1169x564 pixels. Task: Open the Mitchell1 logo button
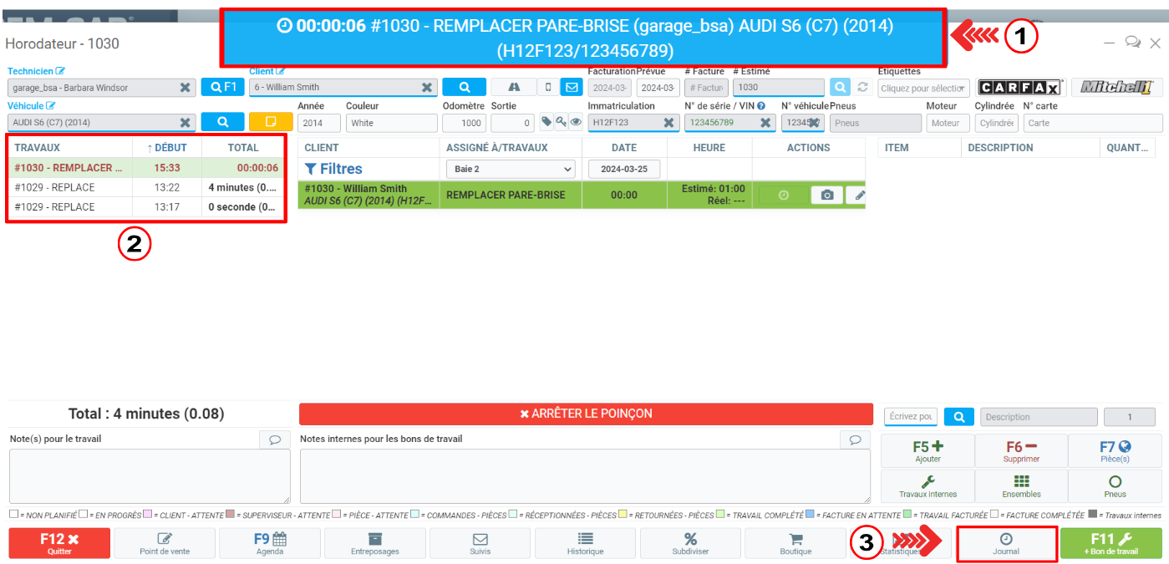[x=1116, y=87]
